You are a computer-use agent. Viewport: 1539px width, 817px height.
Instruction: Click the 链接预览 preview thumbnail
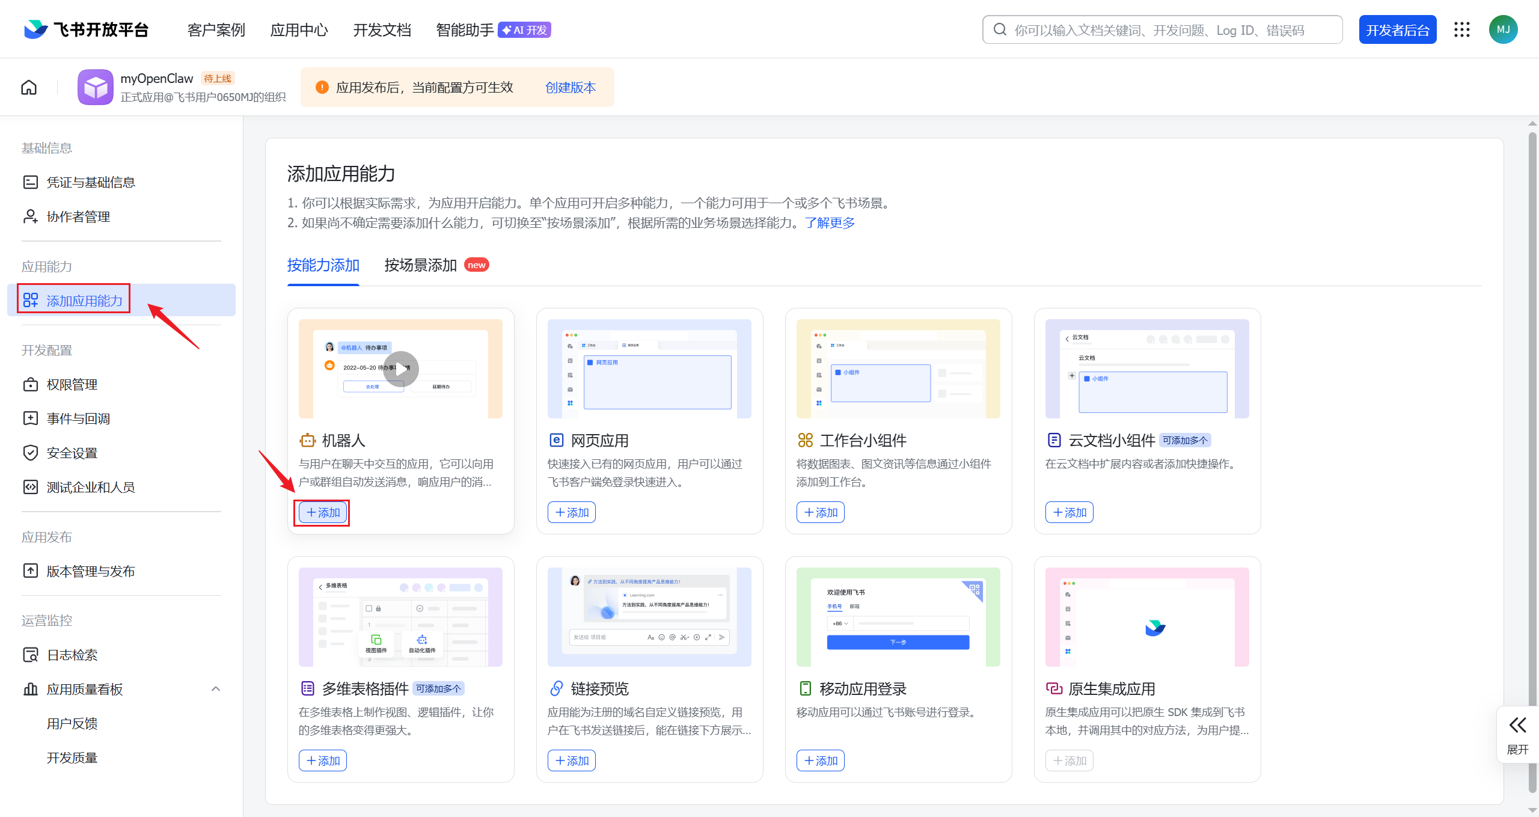pos(649,617)
